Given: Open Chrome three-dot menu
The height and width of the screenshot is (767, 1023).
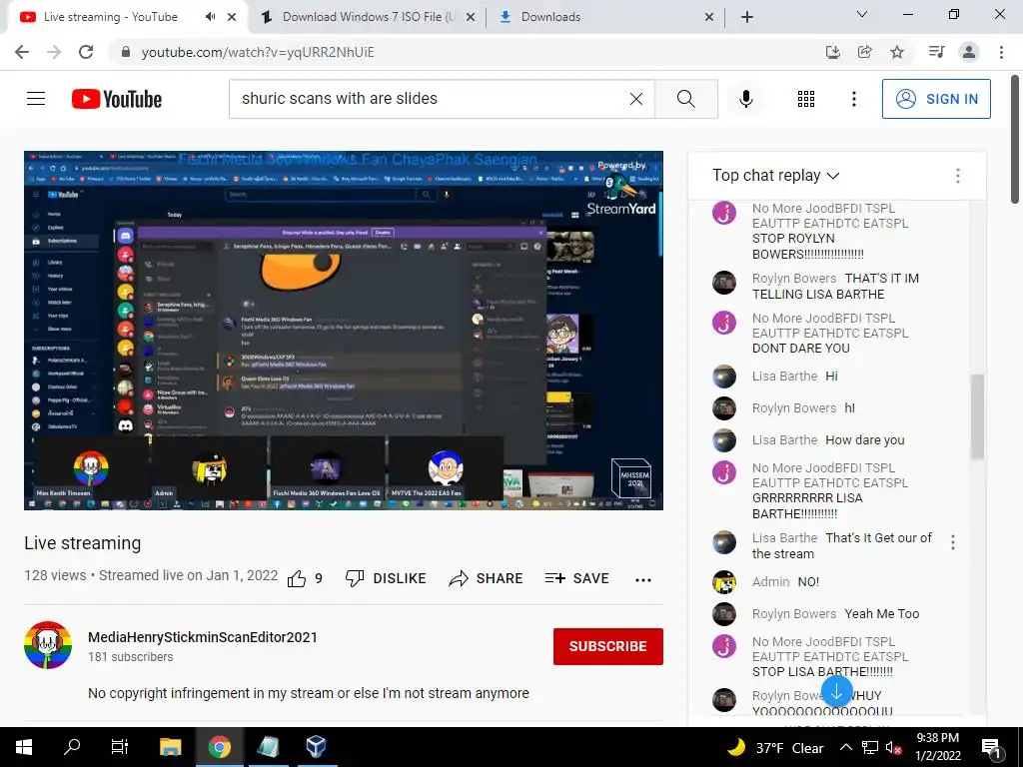Looking at the screenshot, I should (1001, 52).
